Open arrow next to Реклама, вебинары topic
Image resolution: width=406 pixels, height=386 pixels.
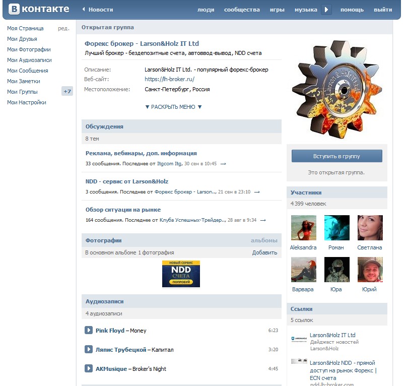click(x=223, y=164)
